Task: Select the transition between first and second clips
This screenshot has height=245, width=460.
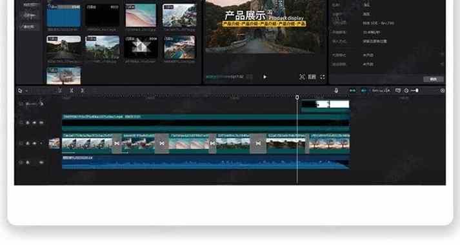Action: [x=117, y=144]
